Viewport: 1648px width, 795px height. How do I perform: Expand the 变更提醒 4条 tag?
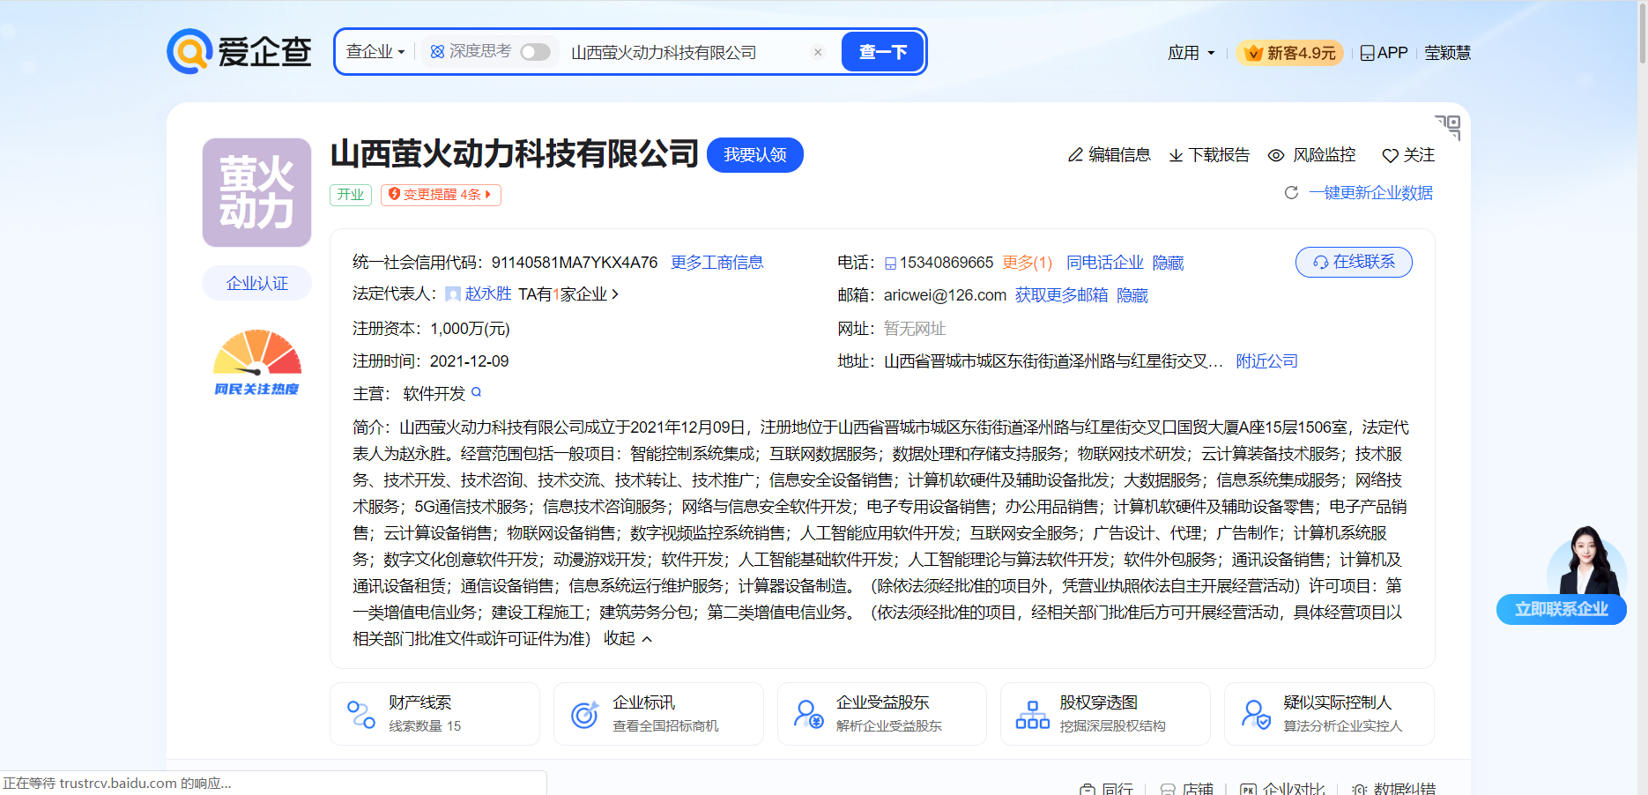441,195
